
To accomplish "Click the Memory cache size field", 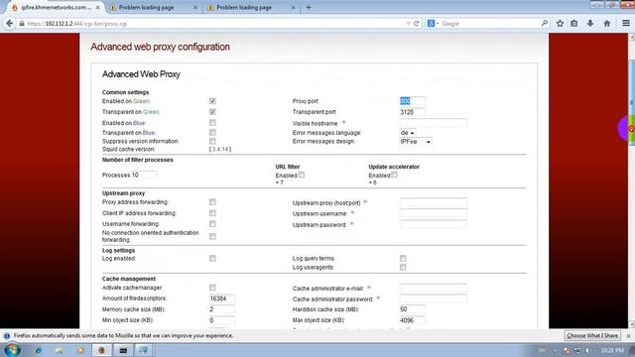I will point(222,309).
